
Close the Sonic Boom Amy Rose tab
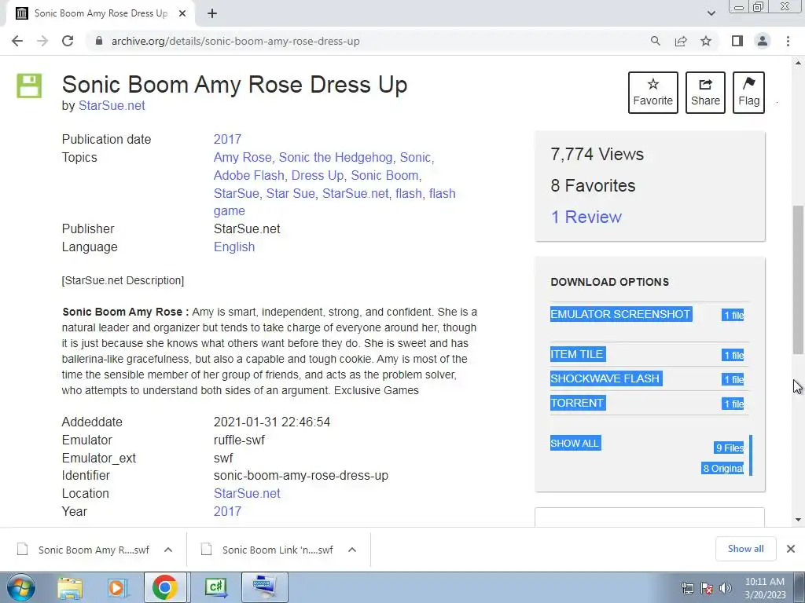click(182, 14)
